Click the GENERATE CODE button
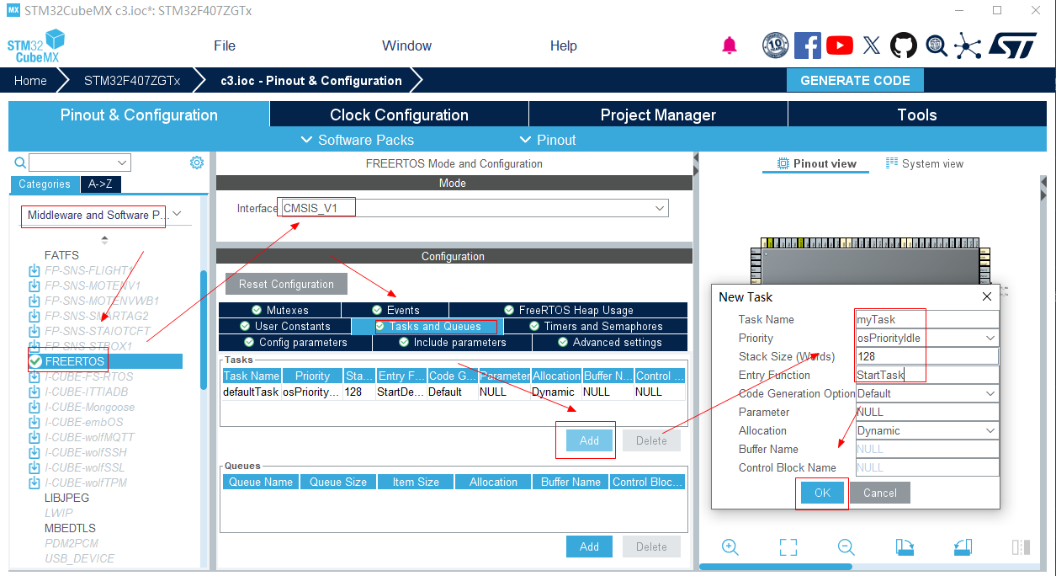The height and width of the screenshot is (576, 1056). [855, 81]
